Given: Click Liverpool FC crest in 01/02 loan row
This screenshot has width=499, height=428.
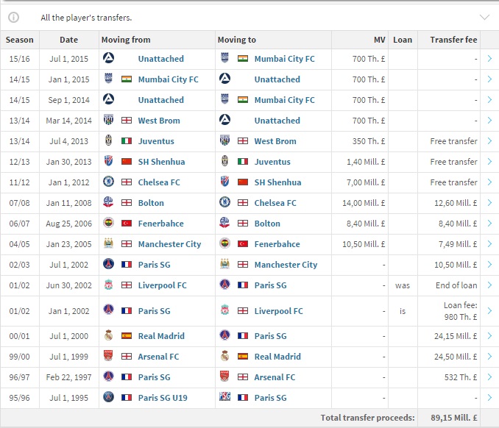Looking at the screenshot, I should point(225,311).
